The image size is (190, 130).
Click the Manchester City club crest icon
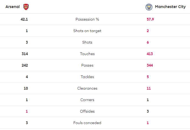[149, 7]
